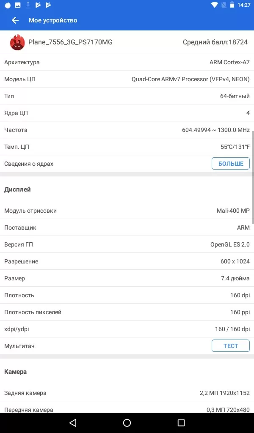Tap the AnTuTu flame logo icon
Screen dimensions: 254x433
click(17, 42)
